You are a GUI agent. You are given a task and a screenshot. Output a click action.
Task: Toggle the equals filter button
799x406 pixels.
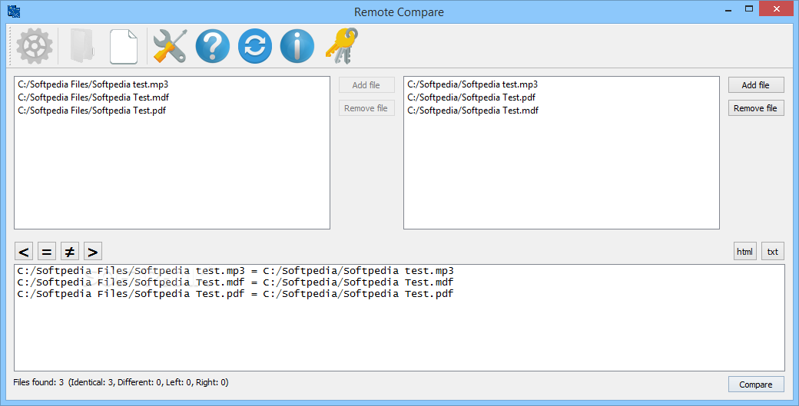[x=46, y=251]
